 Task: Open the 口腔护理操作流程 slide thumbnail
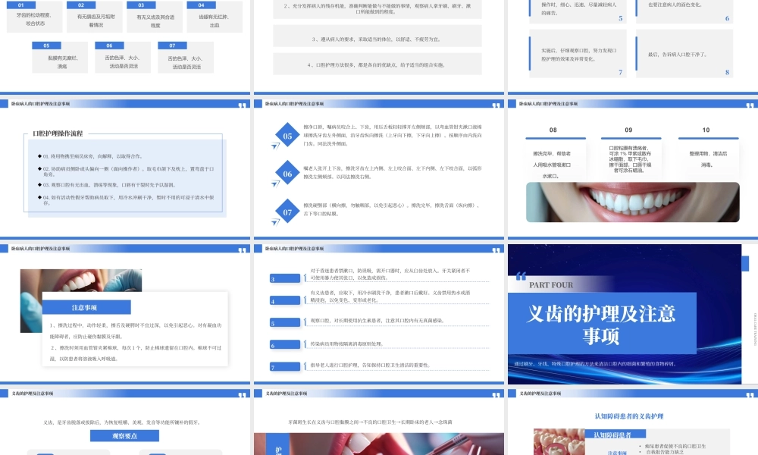125,168
